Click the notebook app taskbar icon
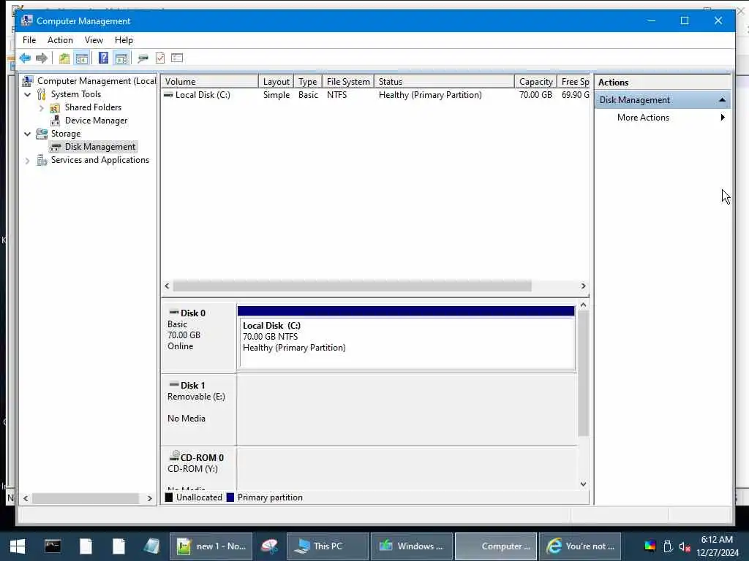 (152, 546)
